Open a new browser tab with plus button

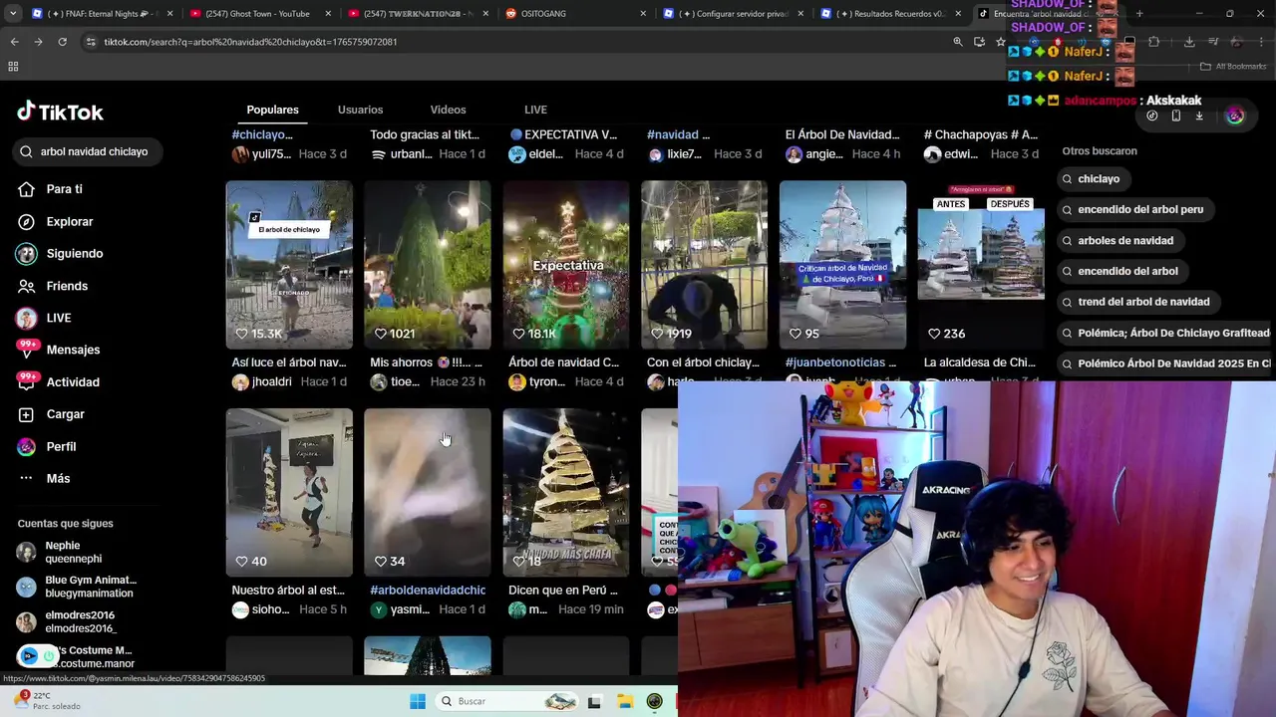1139,14
